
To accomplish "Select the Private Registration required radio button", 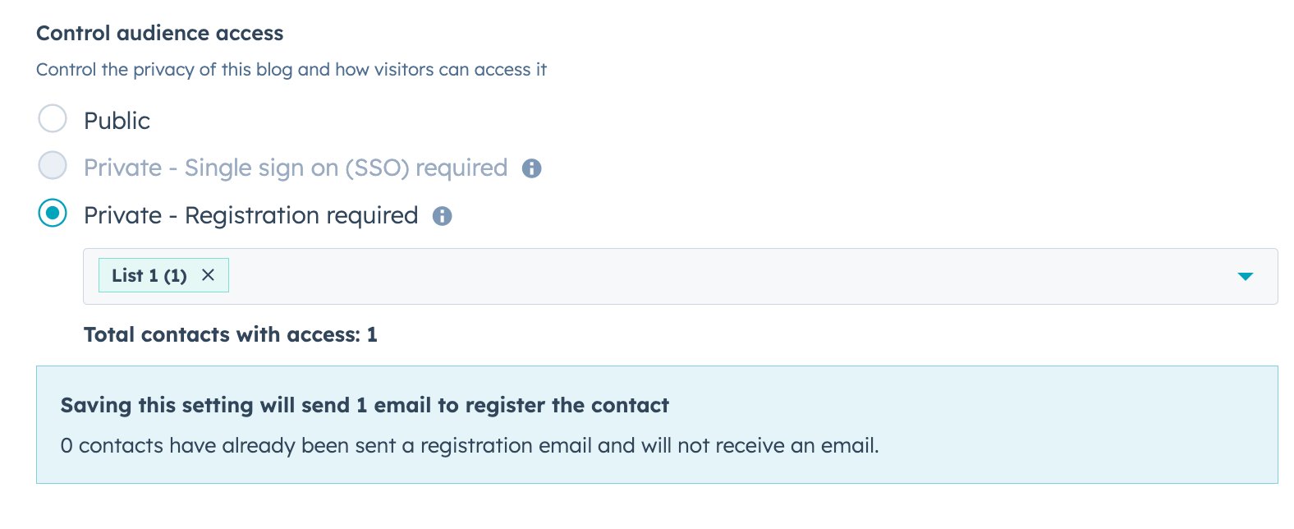I will point(53,214).
